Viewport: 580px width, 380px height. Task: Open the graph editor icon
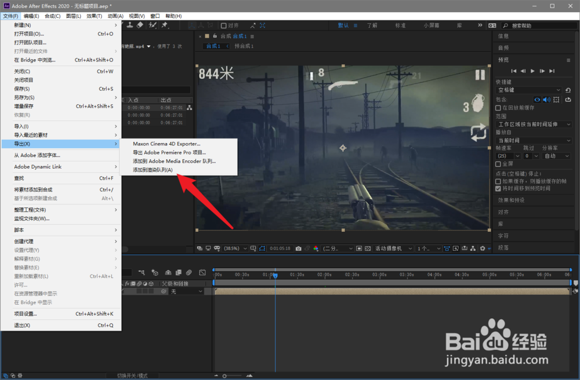coord(202,272)
